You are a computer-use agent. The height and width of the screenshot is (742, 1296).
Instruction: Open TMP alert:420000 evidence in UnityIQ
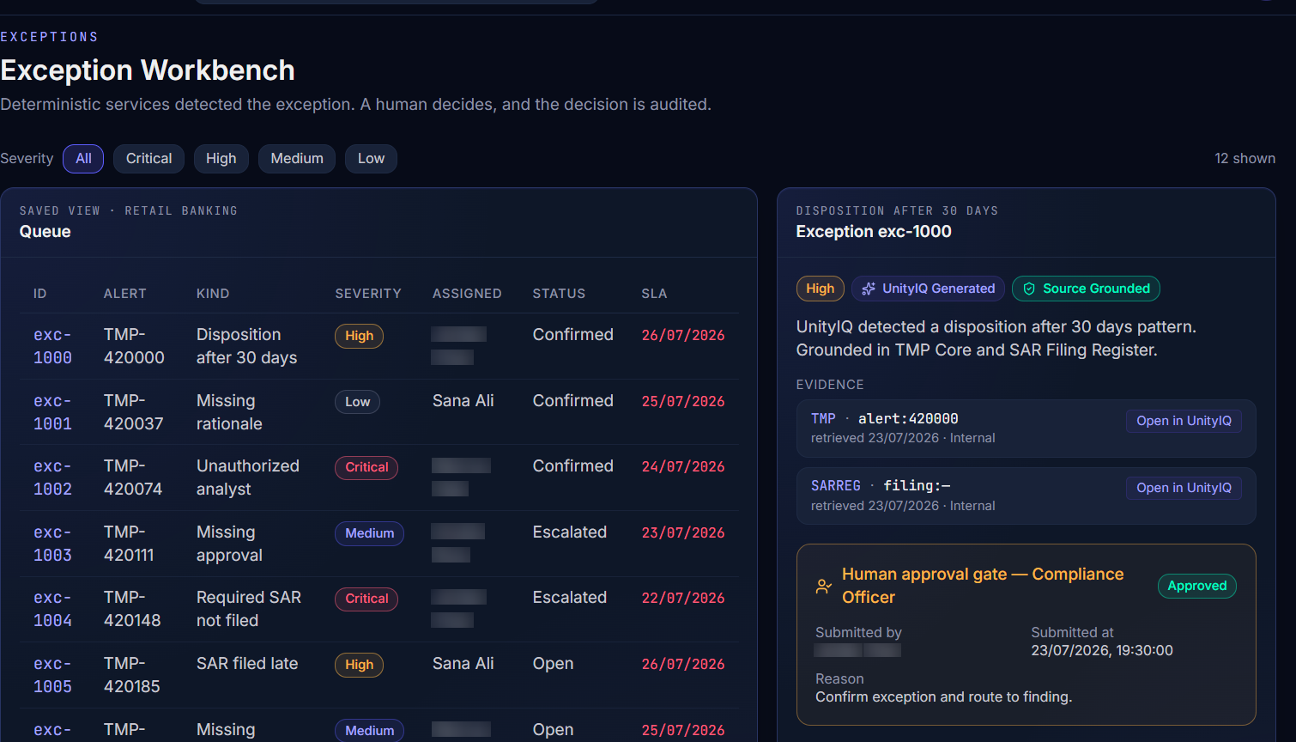coord(1184,421)
